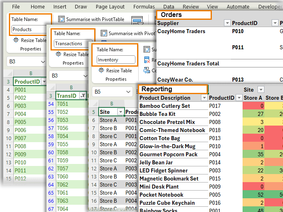Click Remove Duplicates icon in Inventory window
The height and width of the screenshot is (212, 283).
pyautogui.click(x=147, y=60)
